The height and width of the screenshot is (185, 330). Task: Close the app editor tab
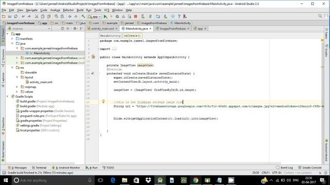point(205,29)
